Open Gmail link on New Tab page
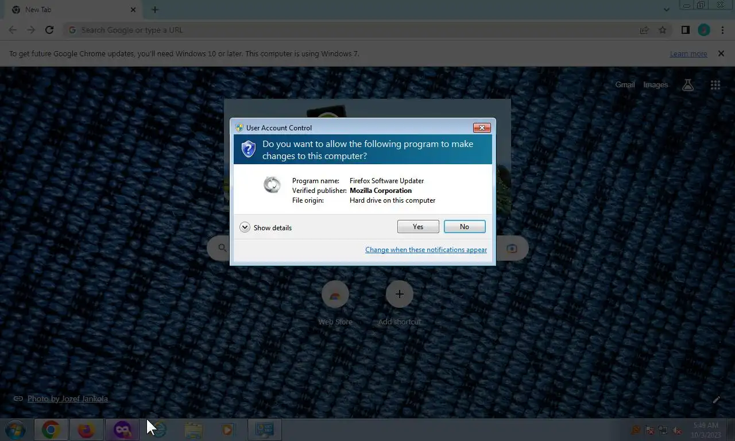This screenshot has width=735, height=441. click(x=625, y=84)
